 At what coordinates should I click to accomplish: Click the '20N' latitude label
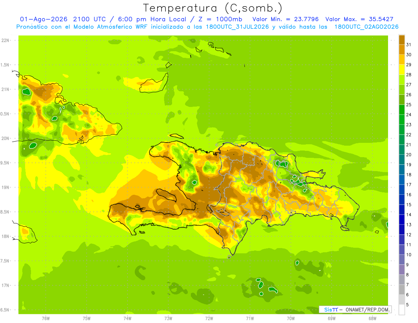[5, 138]
